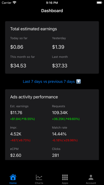The image size is (104, 185).
Task: Tap the eCPM $2.60 metric
Action: [x=16, y=155]
